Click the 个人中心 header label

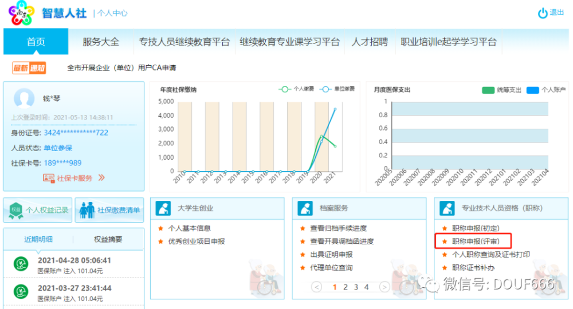(112, 14)
